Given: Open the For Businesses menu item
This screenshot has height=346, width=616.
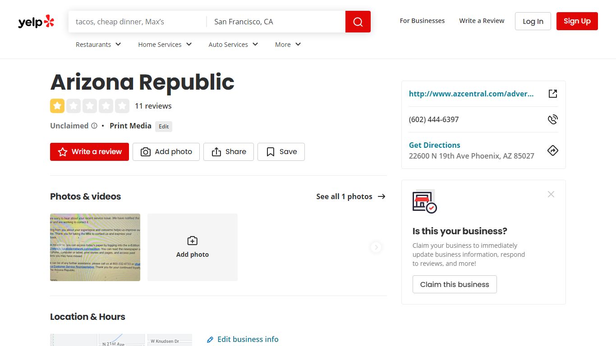Looking at the screenshot, I should pyautogui.click(x=422, y=21).
